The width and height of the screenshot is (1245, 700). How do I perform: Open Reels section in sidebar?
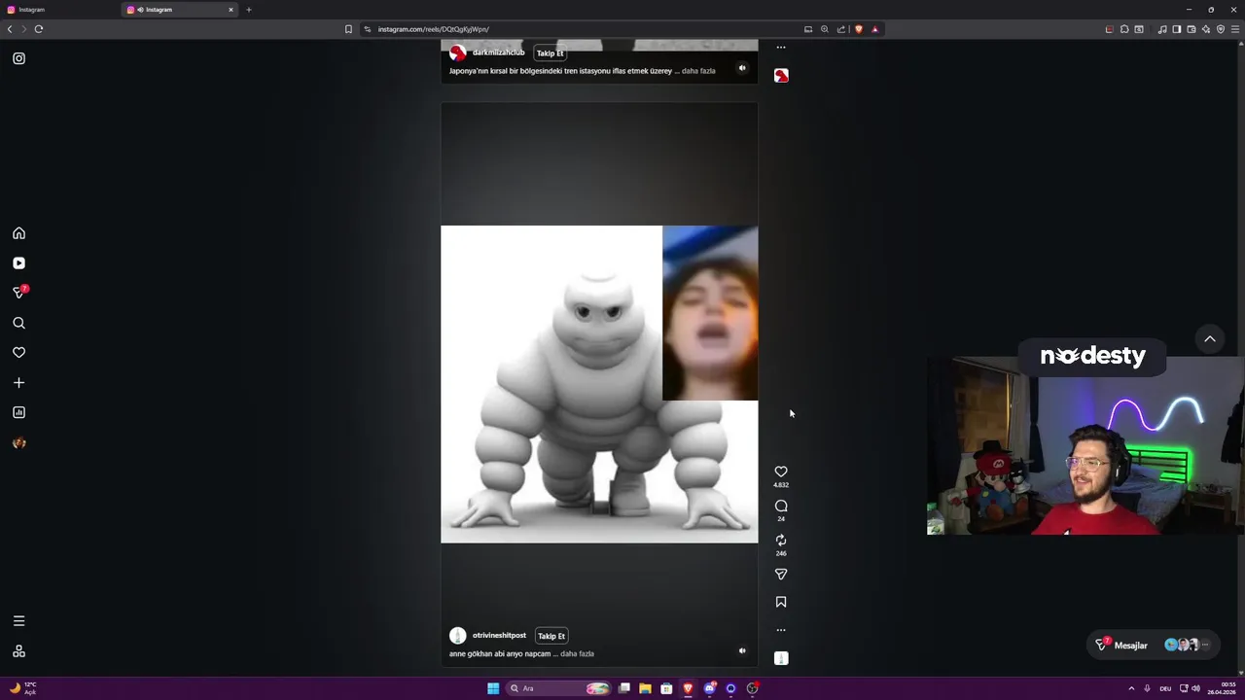18,263
